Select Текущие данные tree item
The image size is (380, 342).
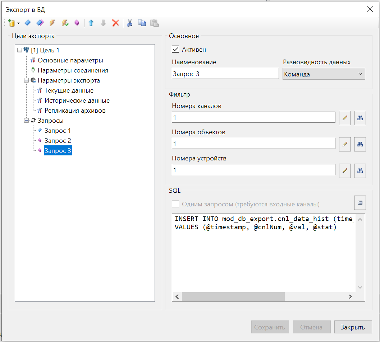click(69, 90)
